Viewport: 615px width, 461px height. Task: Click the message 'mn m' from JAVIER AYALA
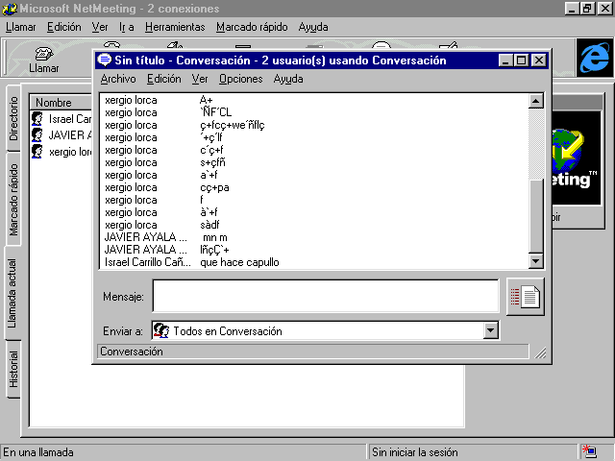pos(215,237)
